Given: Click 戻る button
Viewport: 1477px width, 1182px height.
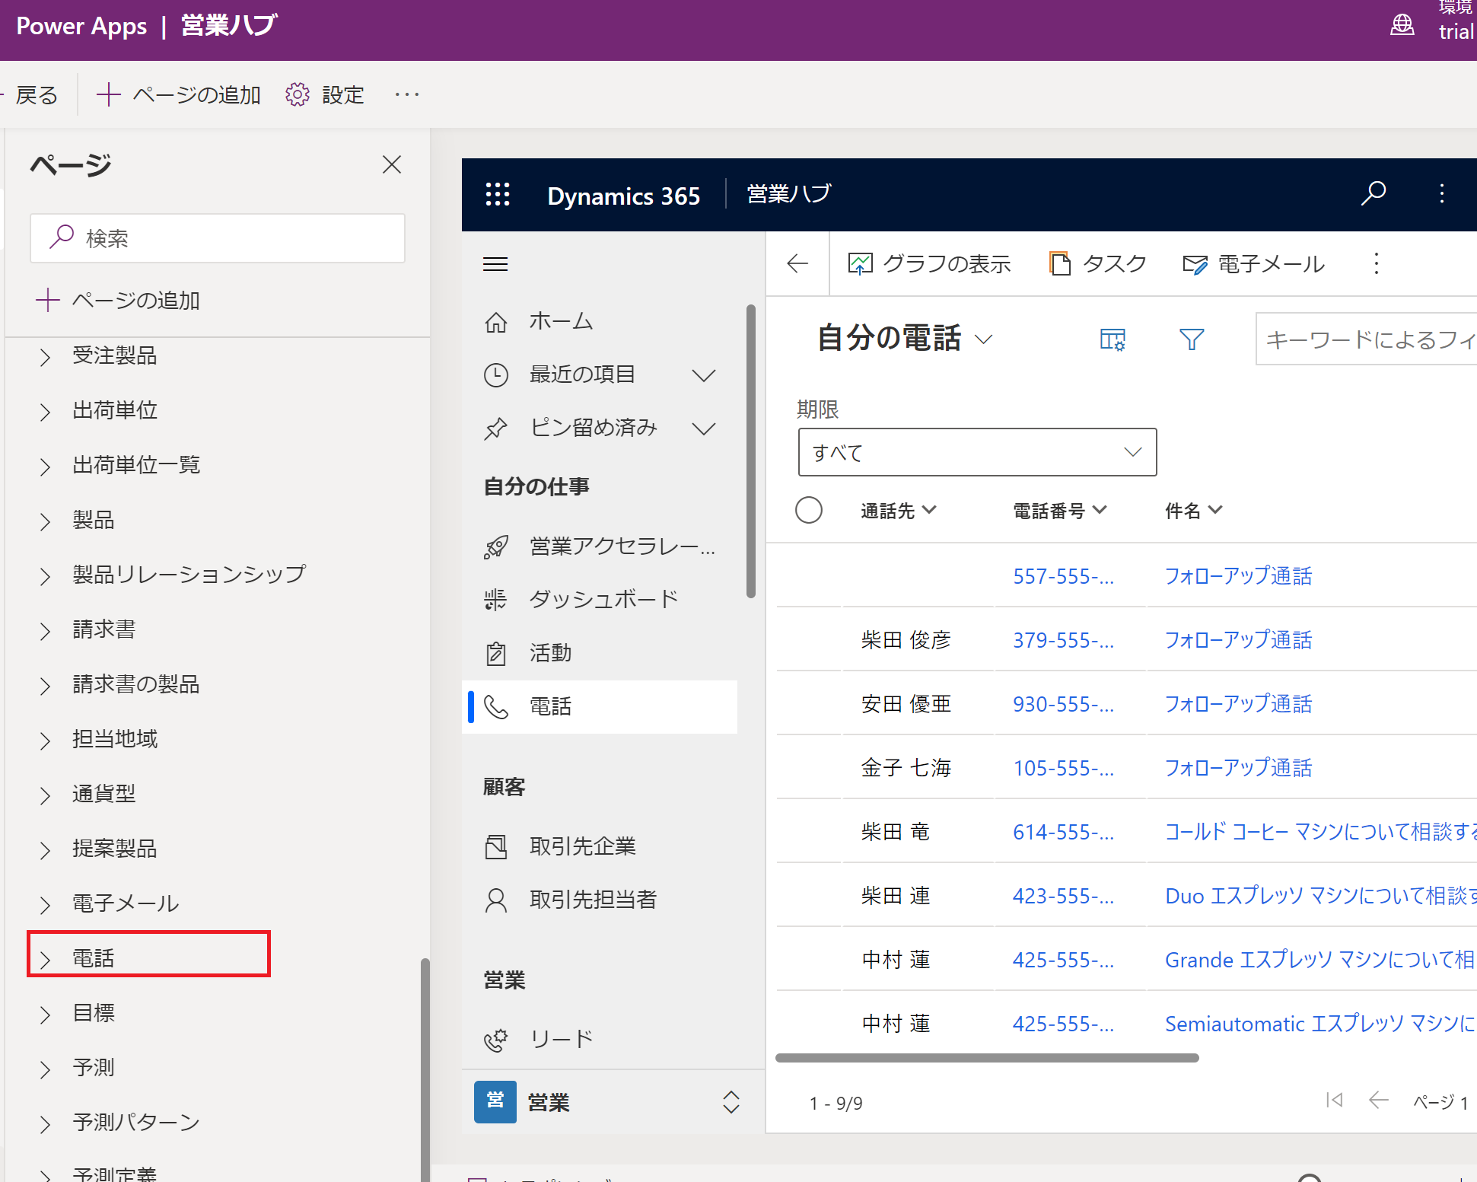Looking at the screenshot, I should [x=31, y=94].
